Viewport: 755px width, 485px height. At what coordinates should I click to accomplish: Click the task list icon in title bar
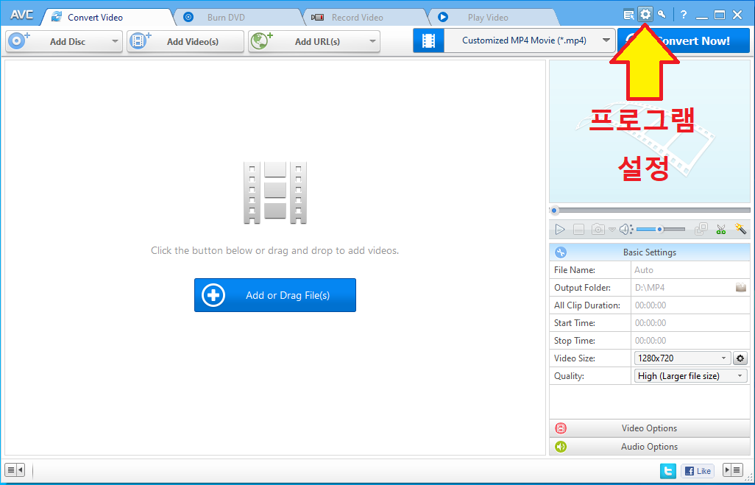coord(628,15)
